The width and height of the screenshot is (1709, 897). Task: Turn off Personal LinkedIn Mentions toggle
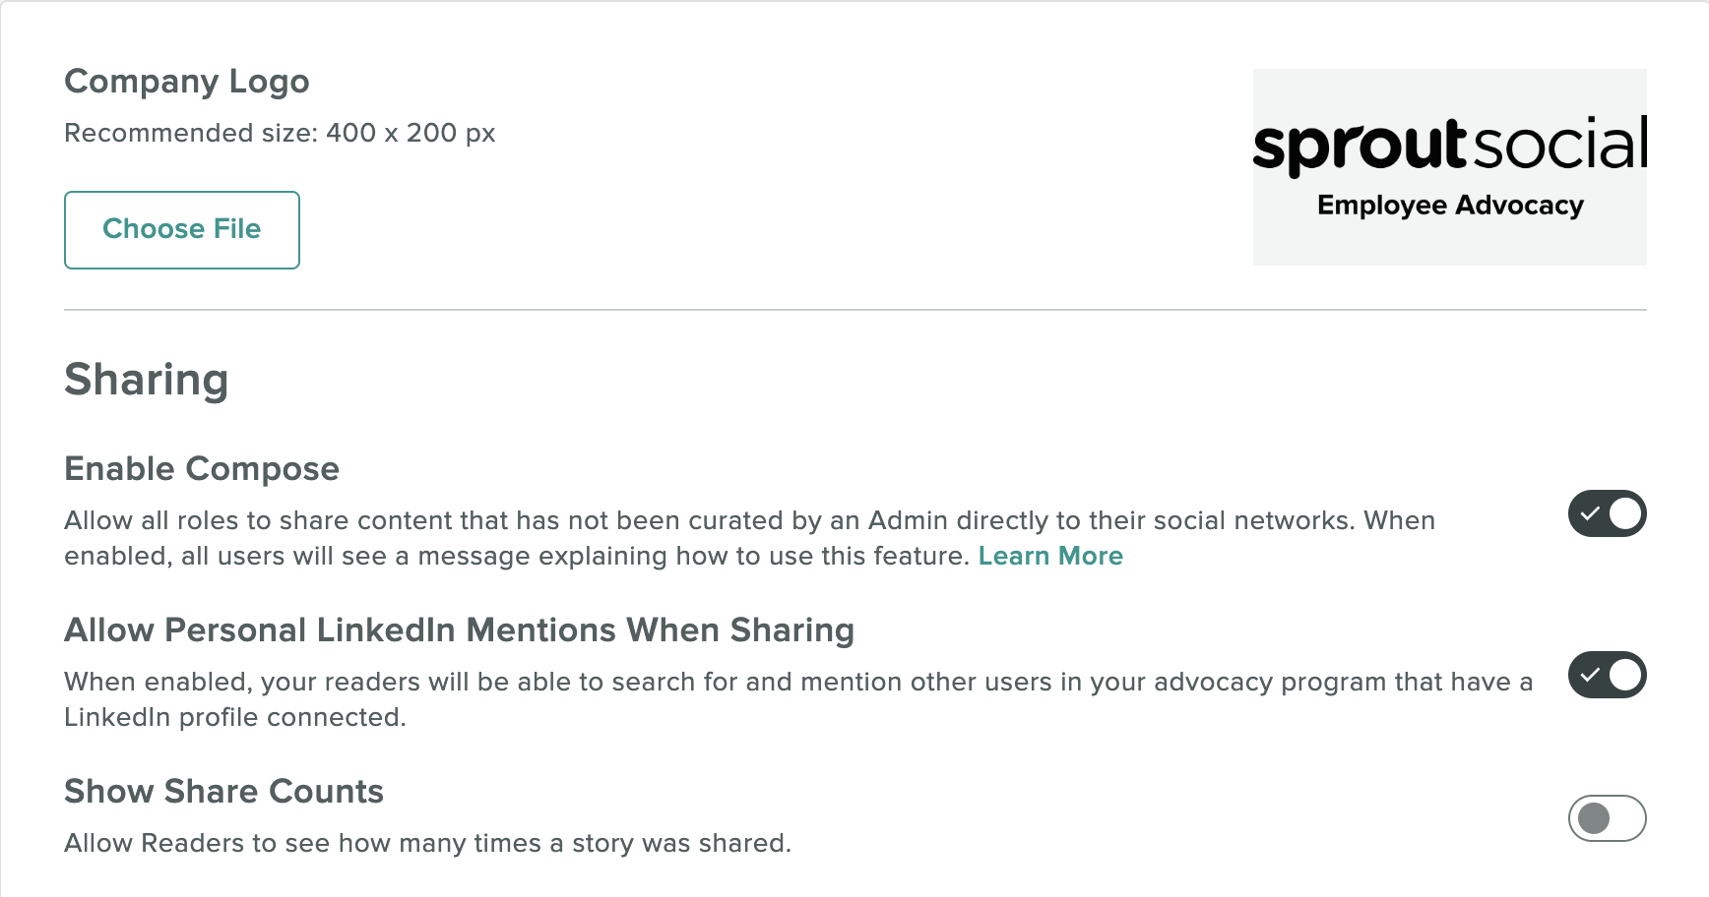[1607, 675]
